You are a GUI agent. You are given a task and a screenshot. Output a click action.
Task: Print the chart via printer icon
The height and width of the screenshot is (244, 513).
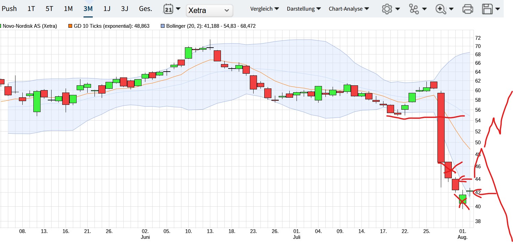pyautogui.click(x=468, y=9)
